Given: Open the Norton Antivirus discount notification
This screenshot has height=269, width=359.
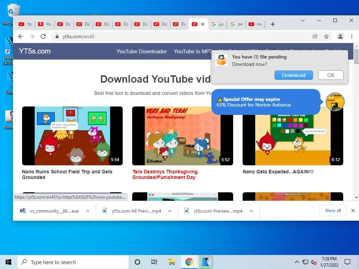Looking at the screenshot, I should tap(266, 102).
